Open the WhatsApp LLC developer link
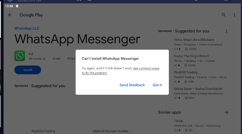This screenshot has height=134, width=242. click(27, 28)
